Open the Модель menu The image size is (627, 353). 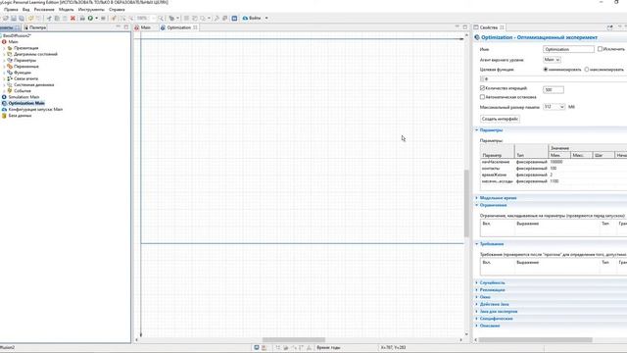pyautogui.click(x=66, y=9)
